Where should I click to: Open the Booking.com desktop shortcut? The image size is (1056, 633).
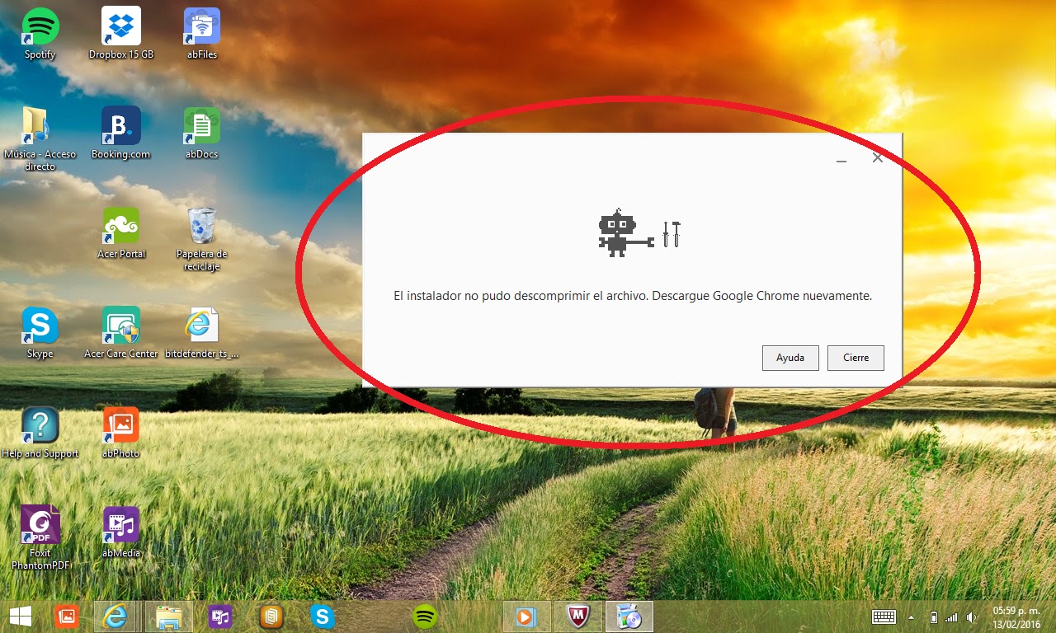coord(121,134)
